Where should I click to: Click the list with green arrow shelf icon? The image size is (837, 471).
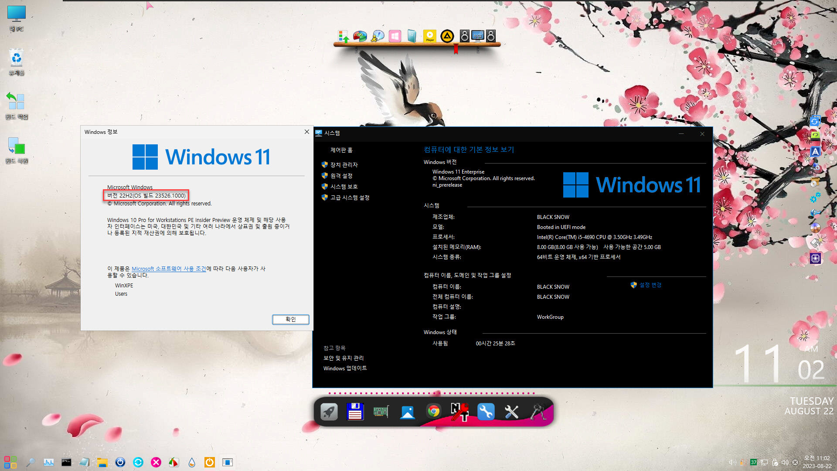pos(343,36)
